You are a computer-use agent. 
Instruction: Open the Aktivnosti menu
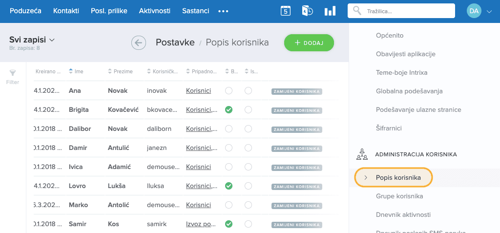coord(155,11)
